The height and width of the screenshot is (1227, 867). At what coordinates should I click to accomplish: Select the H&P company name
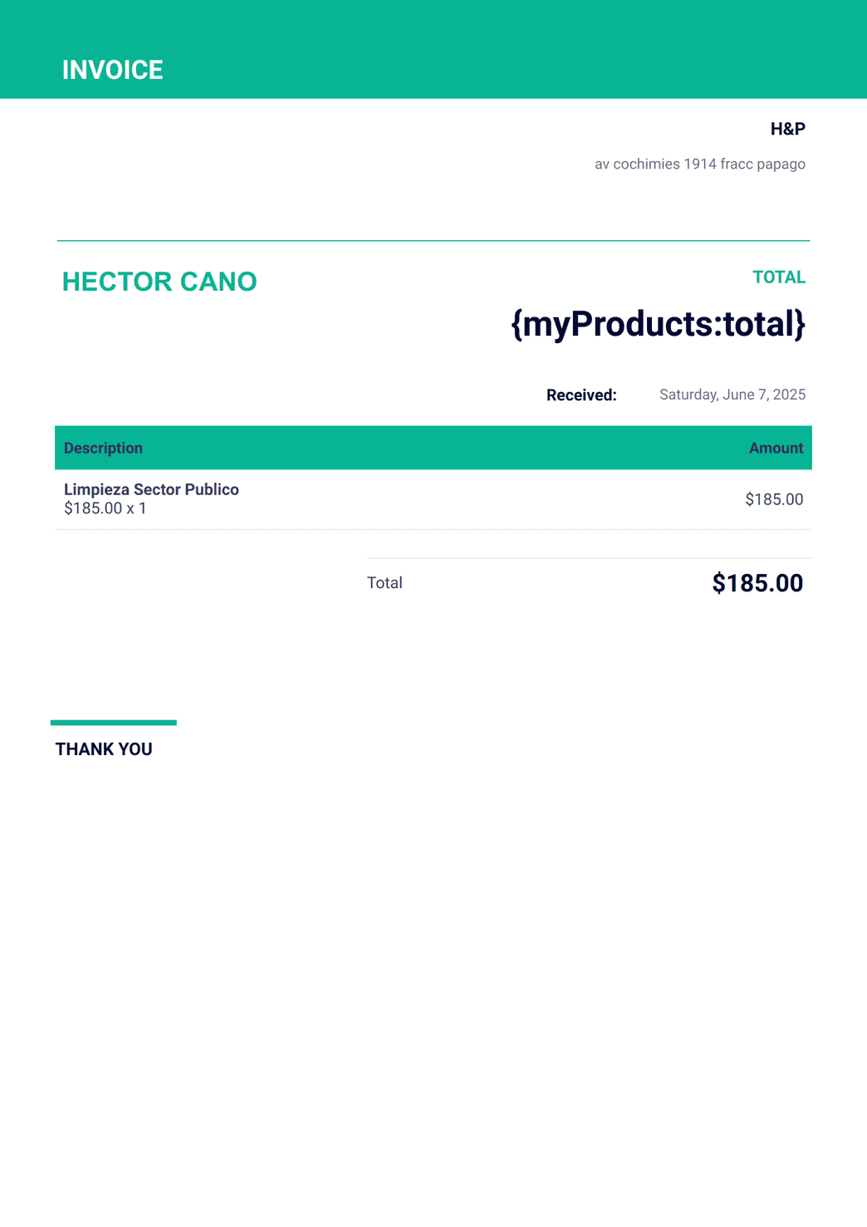[787, 129]
